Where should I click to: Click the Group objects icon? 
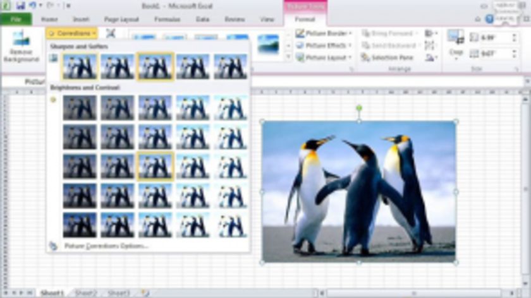[x=429, y=45]
